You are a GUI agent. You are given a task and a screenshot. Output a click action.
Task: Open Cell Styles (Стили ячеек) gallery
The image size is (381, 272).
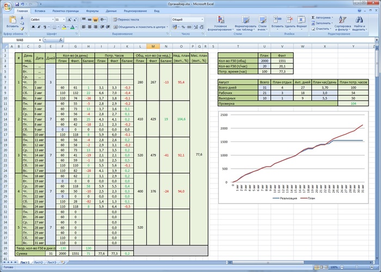[262, 23]
